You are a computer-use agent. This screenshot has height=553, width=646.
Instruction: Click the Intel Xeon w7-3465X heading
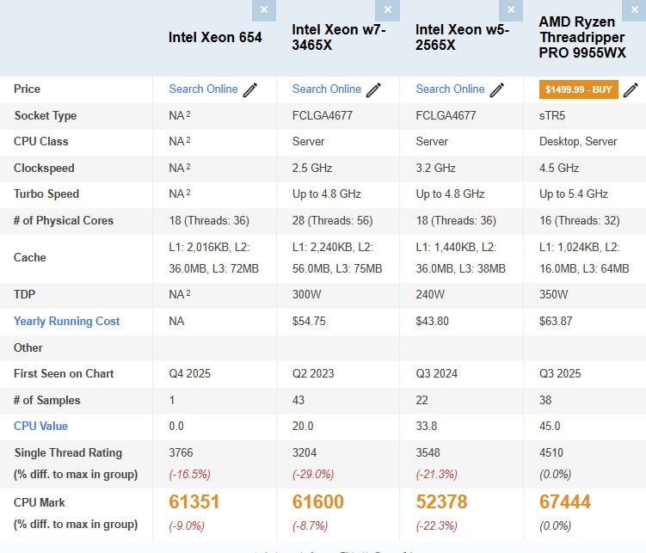(338, 37)
